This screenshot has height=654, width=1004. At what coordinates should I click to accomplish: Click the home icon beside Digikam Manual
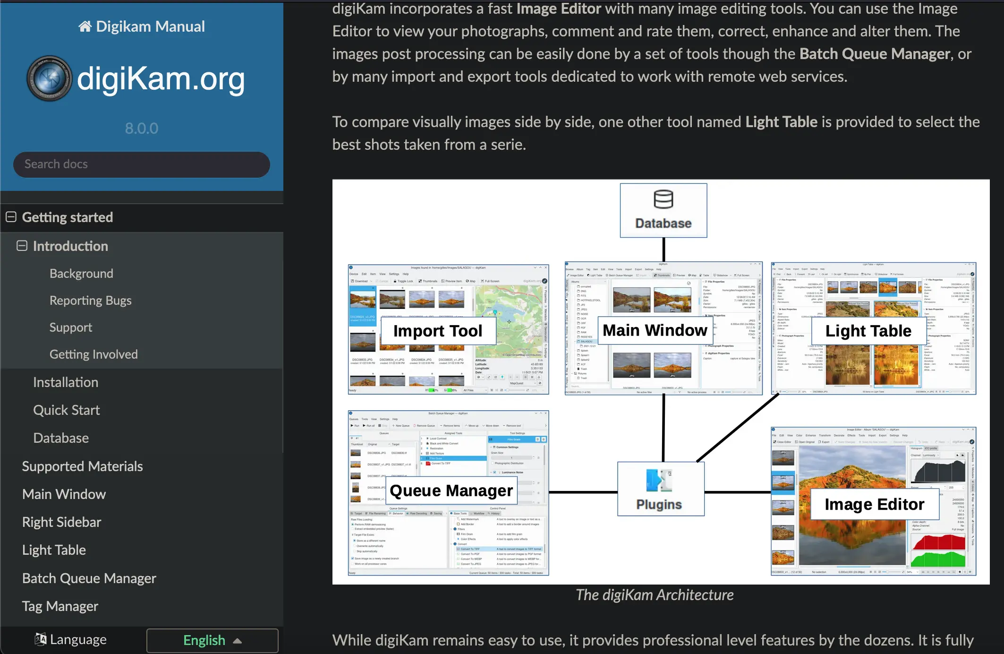point(85,26)
